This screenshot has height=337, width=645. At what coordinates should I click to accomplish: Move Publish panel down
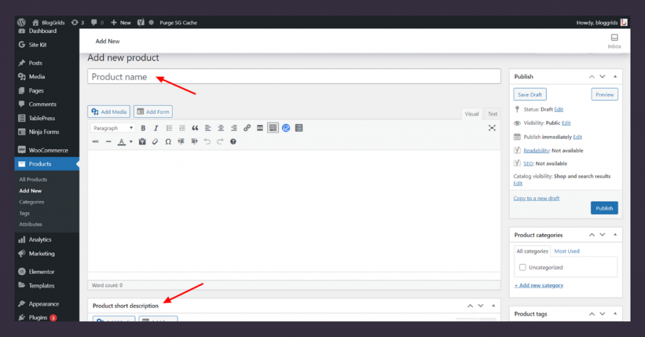pos(603,77)
